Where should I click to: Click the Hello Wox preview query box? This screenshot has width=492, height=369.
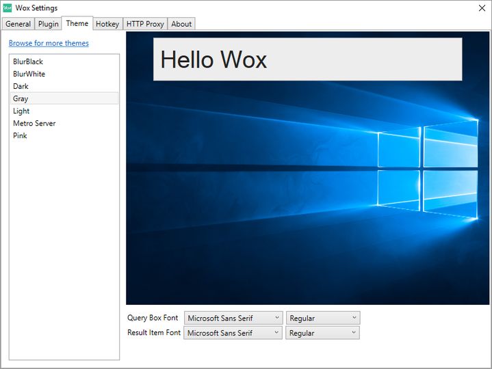307,59
